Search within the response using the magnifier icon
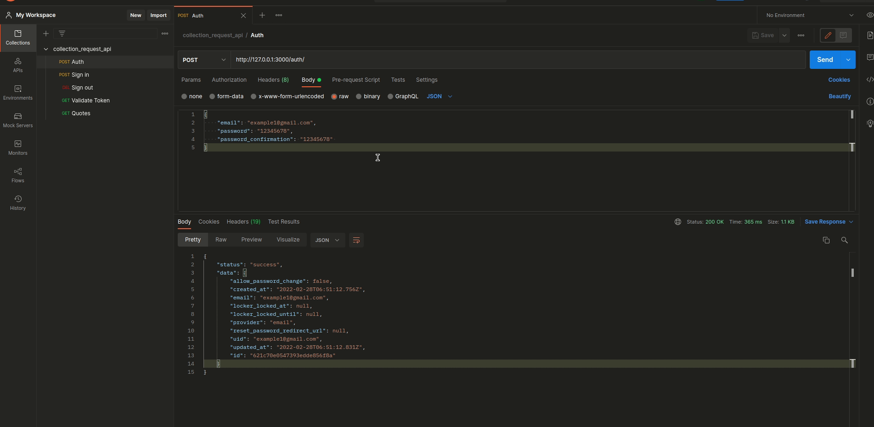Screen dimensions: 874x427 point(844,240)
